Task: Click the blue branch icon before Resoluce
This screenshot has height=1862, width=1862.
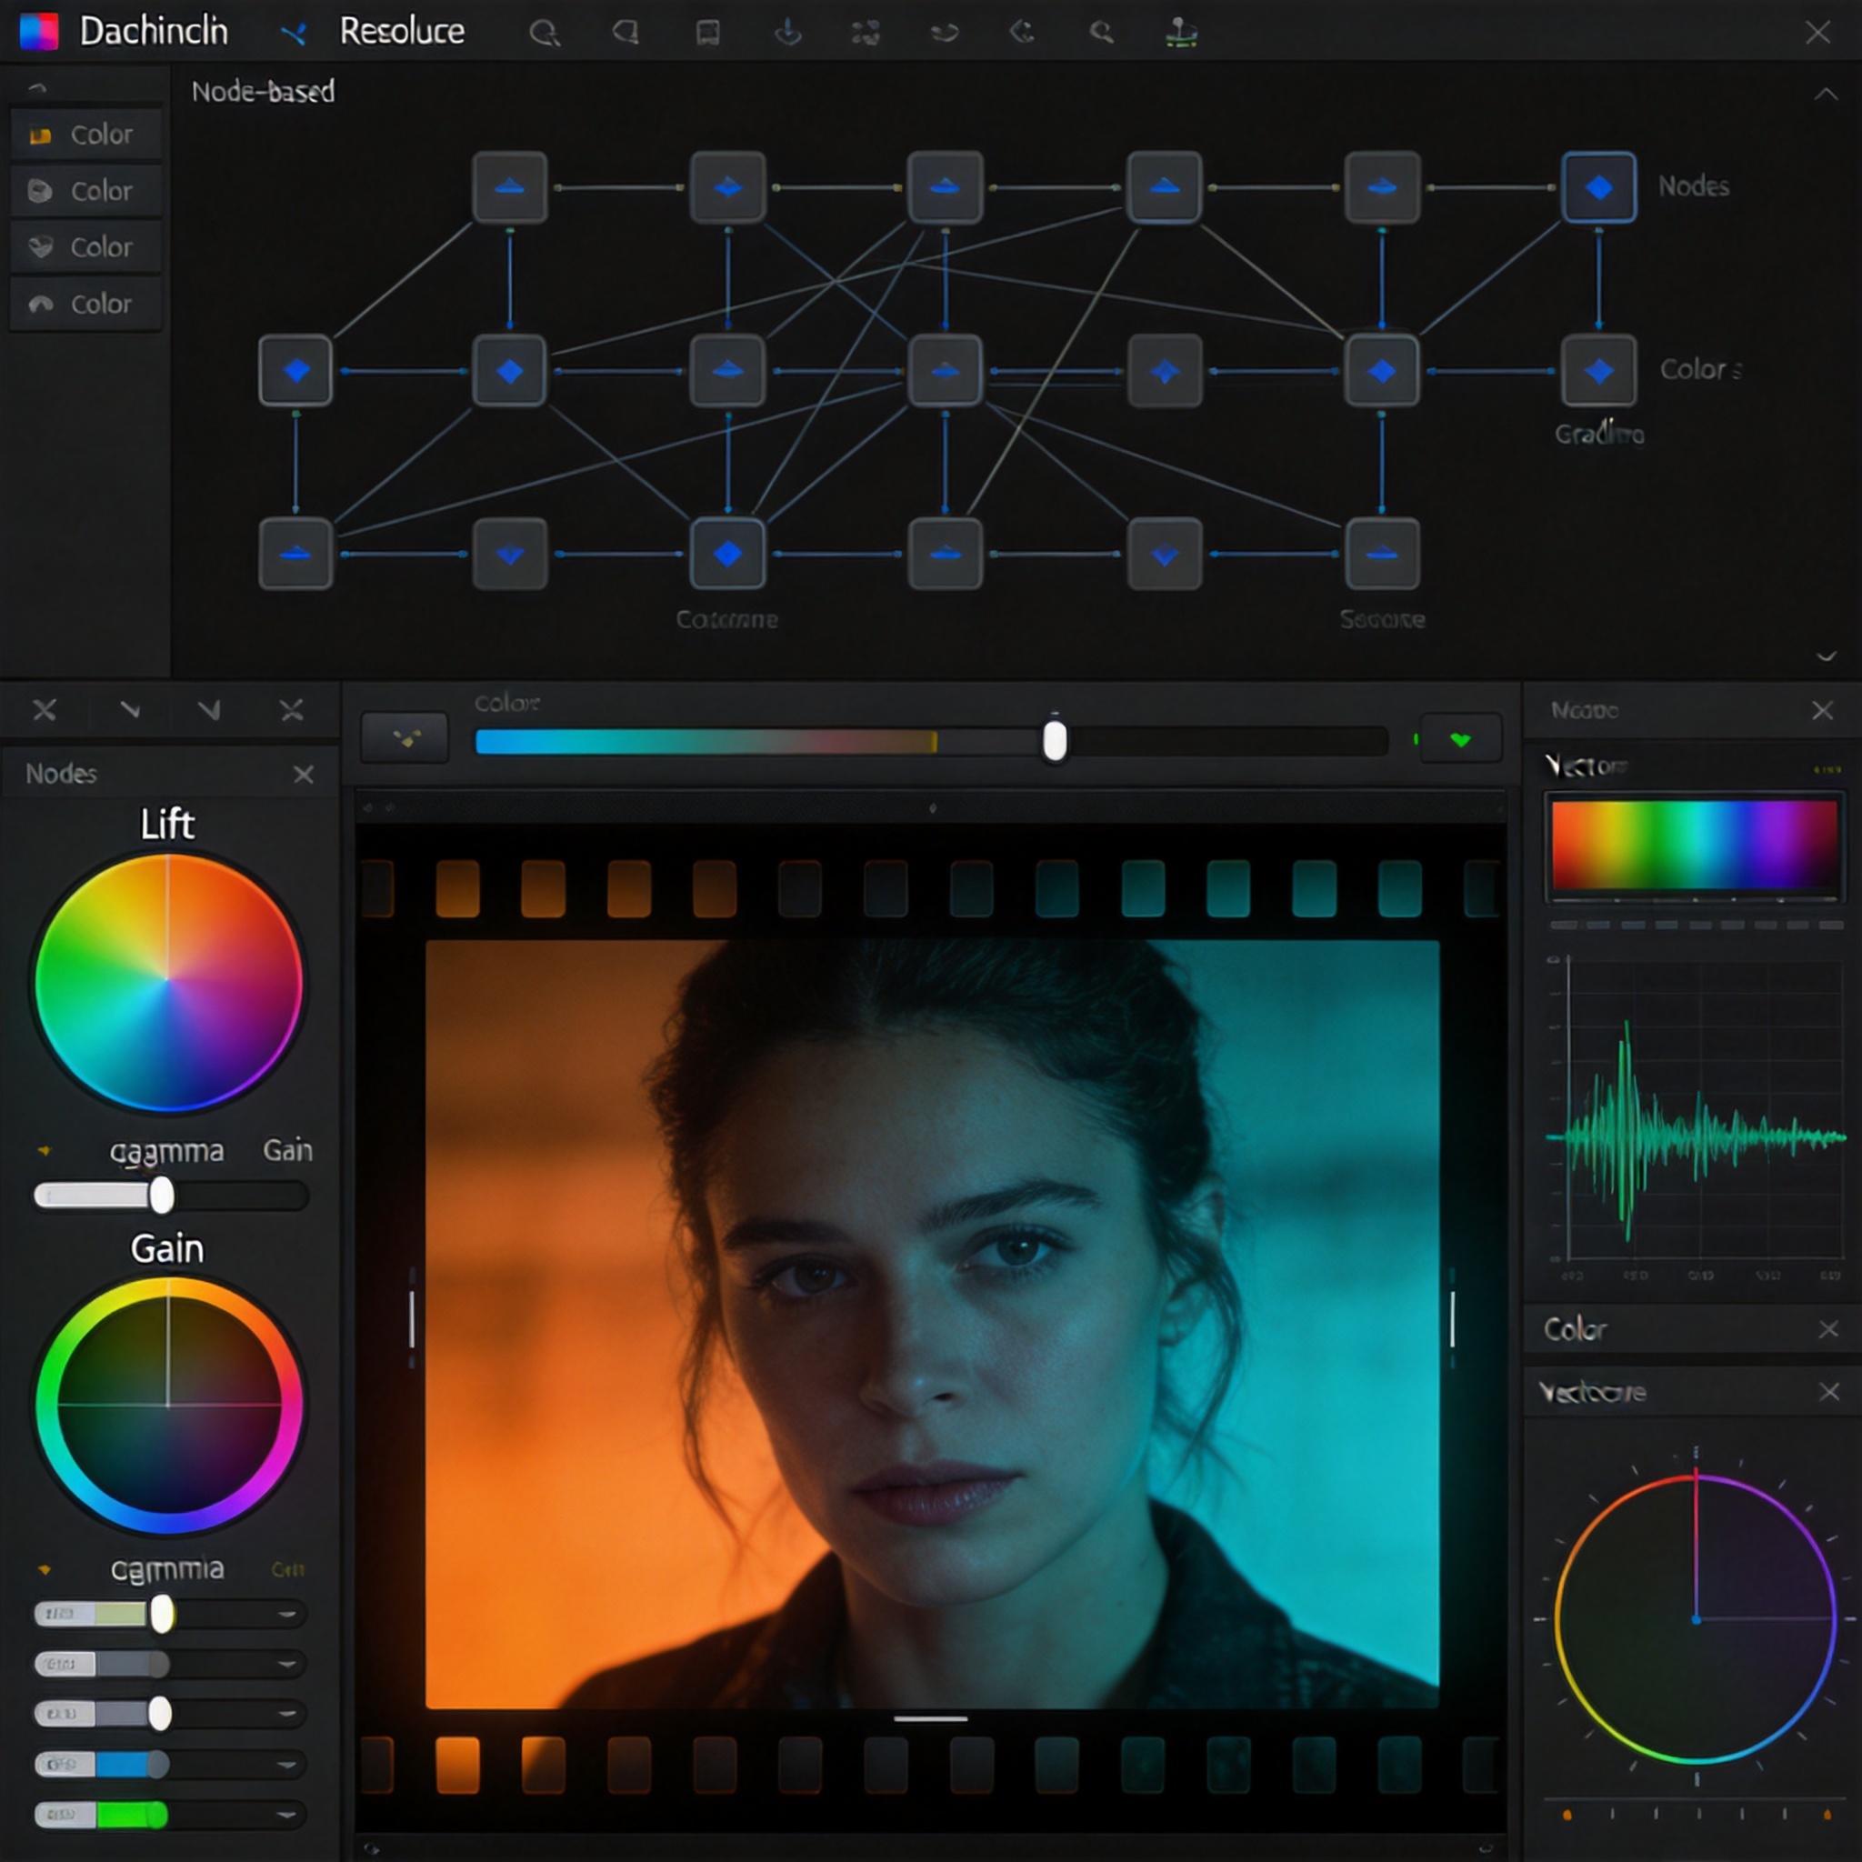Action: [293, 34]
